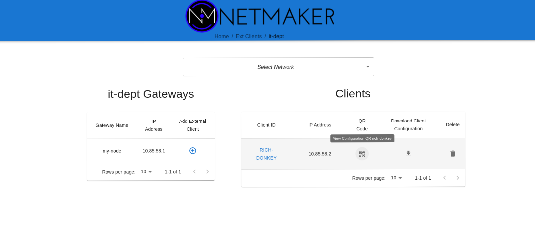Open the Select Network dropdown
This screenshot has height=245, width=535.
[x=278, y=67]
